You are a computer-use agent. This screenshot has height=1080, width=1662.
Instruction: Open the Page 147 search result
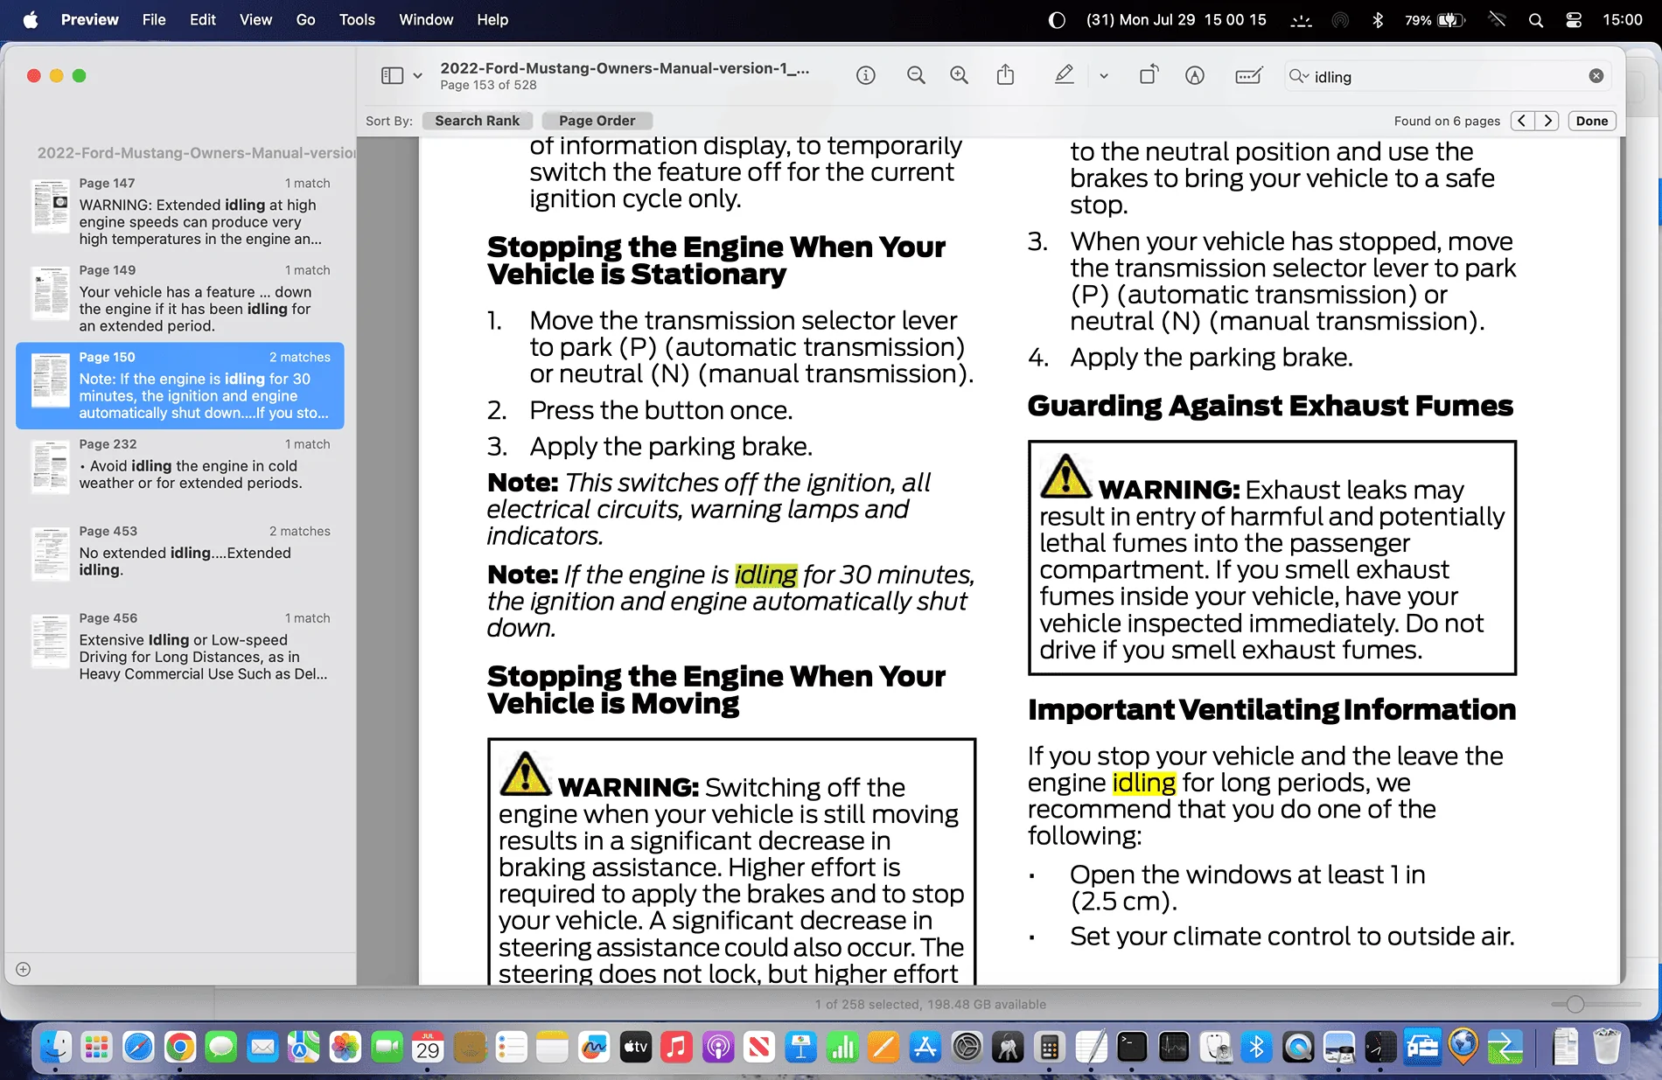point(180,212)
